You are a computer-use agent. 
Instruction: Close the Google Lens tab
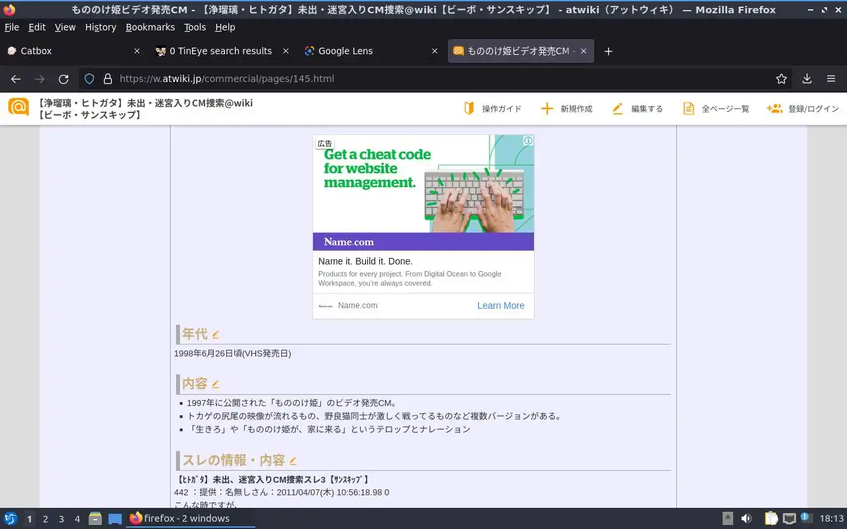[x=435, y=51]
